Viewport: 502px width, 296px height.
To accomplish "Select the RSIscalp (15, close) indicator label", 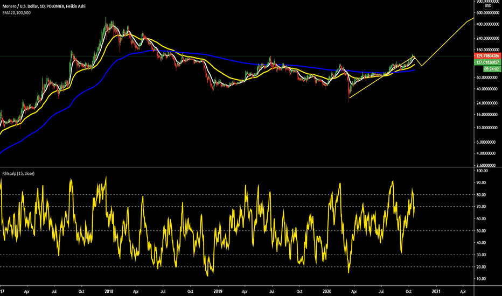I will pos(18,173).
